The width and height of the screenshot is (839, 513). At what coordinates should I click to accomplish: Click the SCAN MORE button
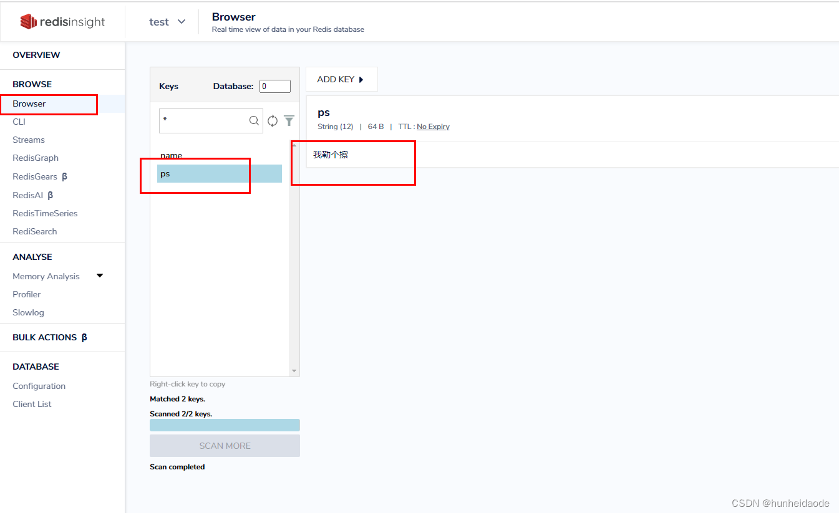point(225,446)
